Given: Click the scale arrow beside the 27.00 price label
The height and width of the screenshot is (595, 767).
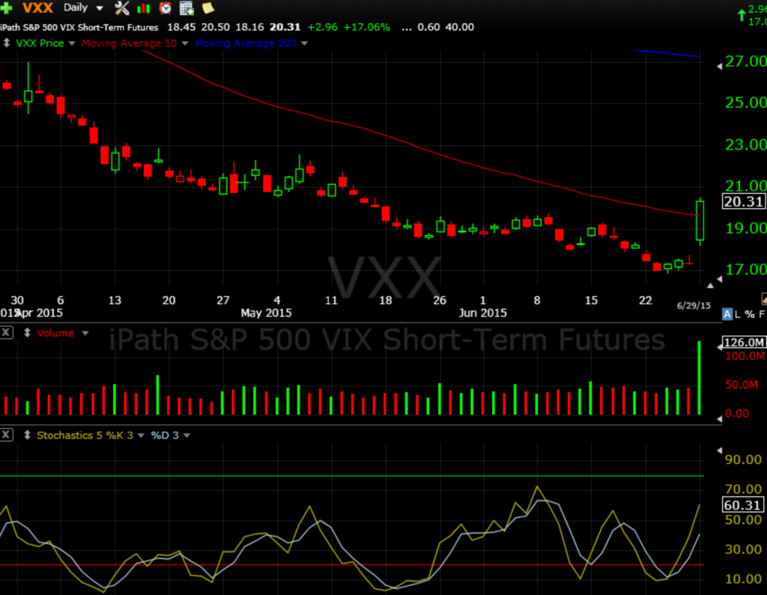Looking at the screenshot, I should tap(720, 66).
